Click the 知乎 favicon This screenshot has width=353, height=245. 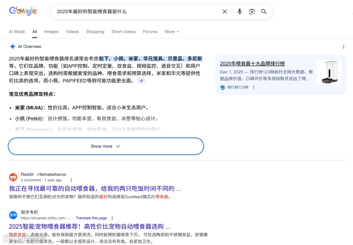13,215
